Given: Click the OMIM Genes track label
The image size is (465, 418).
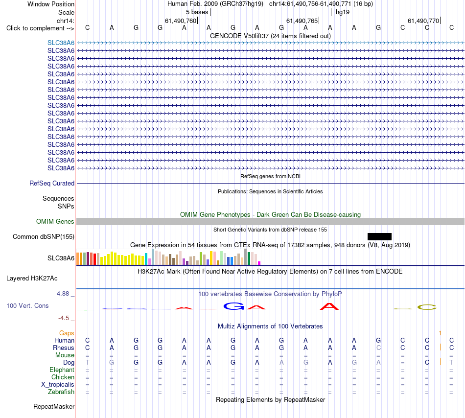Looking at the screenshot, I should point(55,221).
